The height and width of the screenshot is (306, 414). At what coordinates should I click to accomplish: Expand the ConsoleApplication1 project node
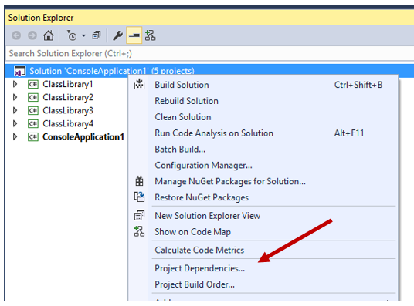coord(15,136)
